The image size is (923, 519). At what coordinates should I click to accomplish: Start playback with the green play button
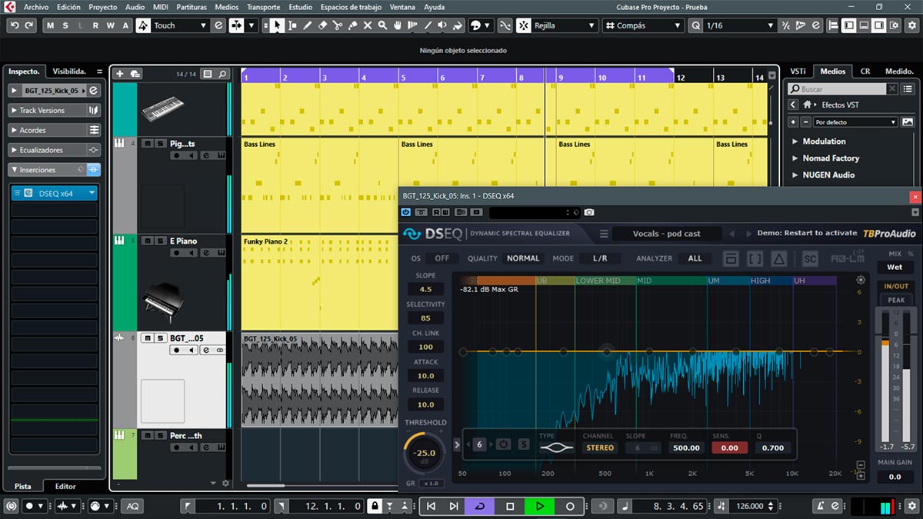coord(540,506)
